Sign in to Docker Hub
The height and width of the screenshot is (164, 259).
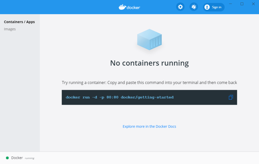point(214,7)
